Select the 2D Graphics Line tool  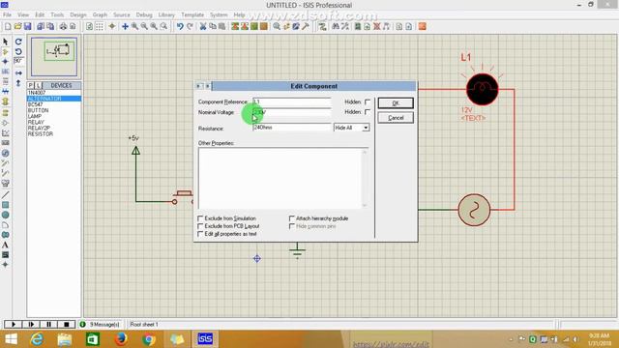[5, 195]
